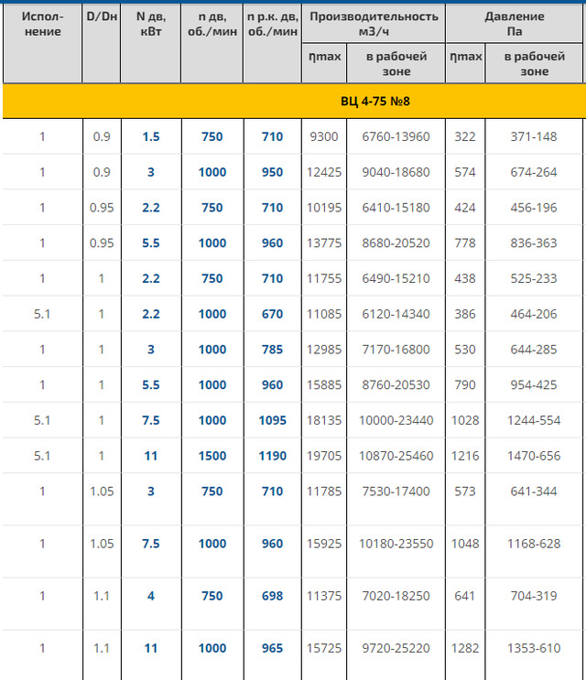Select the 19705 max productivity cell
The width and height of the screenshot is (586, 680).
coord(323,456)
